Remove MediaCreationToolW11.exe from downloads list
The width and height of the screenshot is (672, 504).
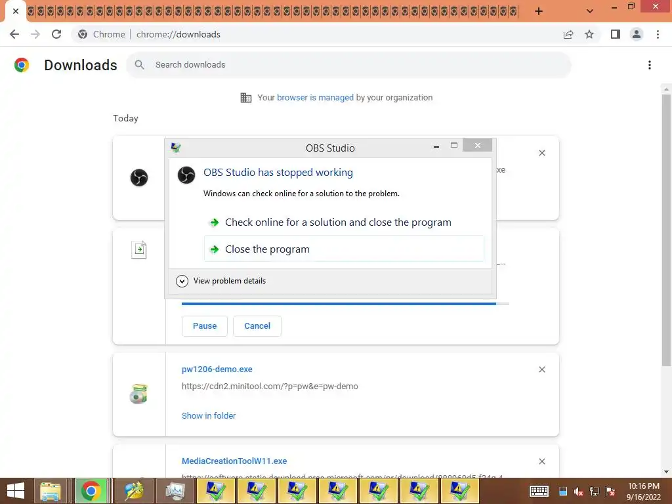(x=542, y=461)
